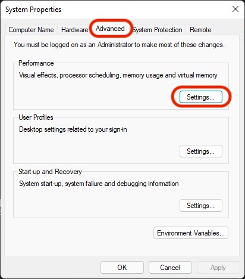Click the greyed-out Apply button
The height and width of the screenshot is (279, 245).
point(218,268)
